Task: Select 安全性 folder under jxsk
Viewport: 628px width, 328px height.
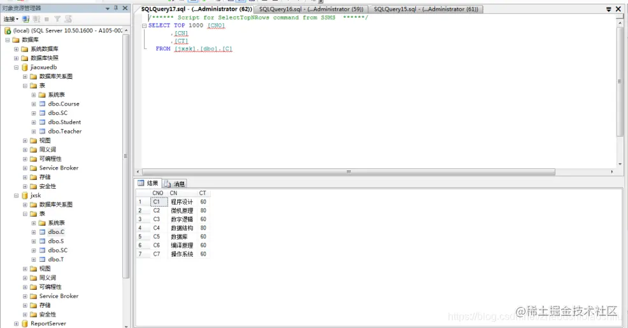Action: tap(48, 315)
